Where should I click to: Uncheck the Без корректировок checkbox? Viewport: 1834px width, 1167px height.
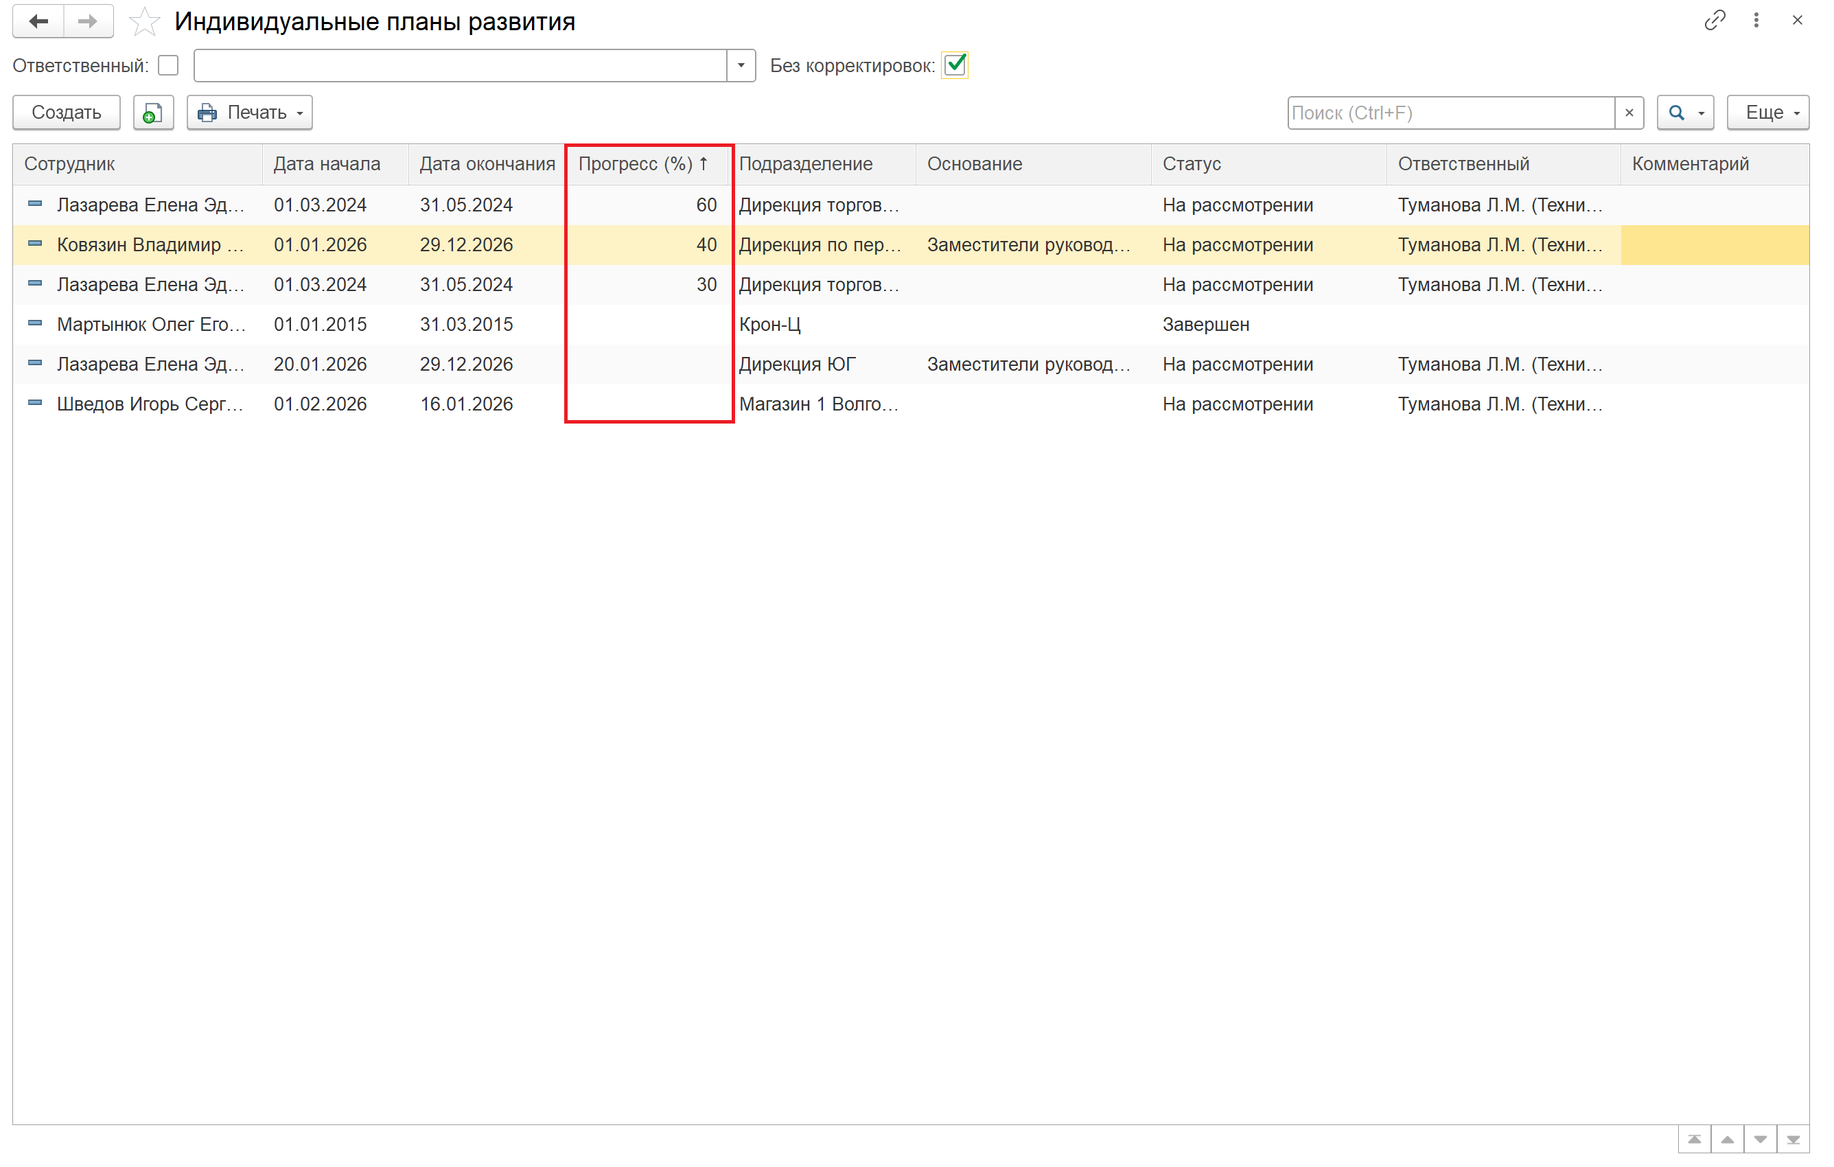(x=954, y=65)
